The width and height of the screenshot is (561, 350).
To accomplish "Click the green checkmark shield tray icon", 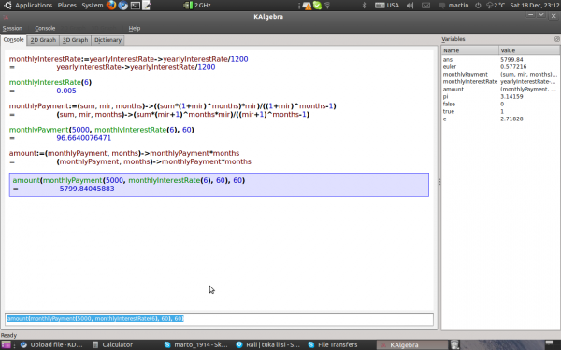I will click(x=317, y=5).
